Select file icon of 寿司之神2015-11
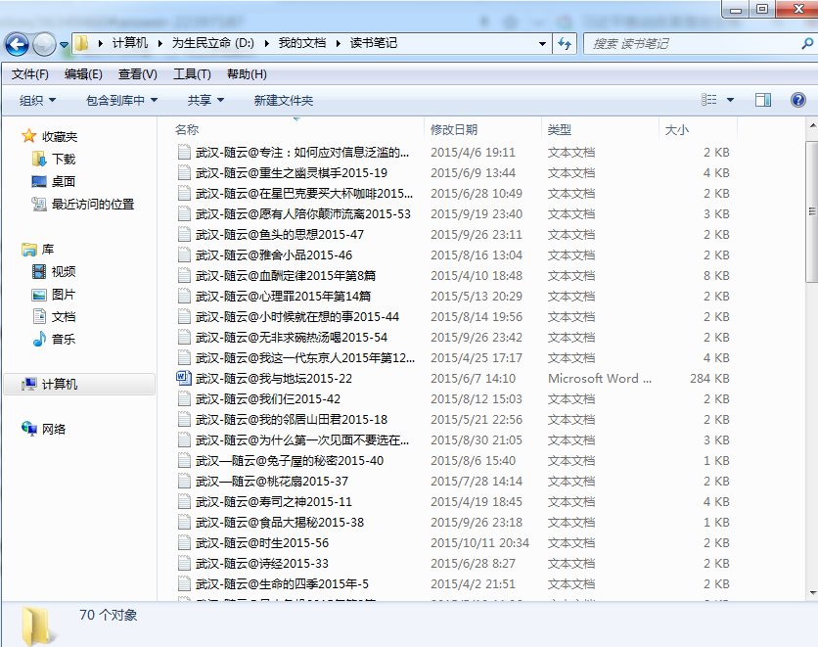Viewport: 818px width, 647px height. click(x=184, y=501)
